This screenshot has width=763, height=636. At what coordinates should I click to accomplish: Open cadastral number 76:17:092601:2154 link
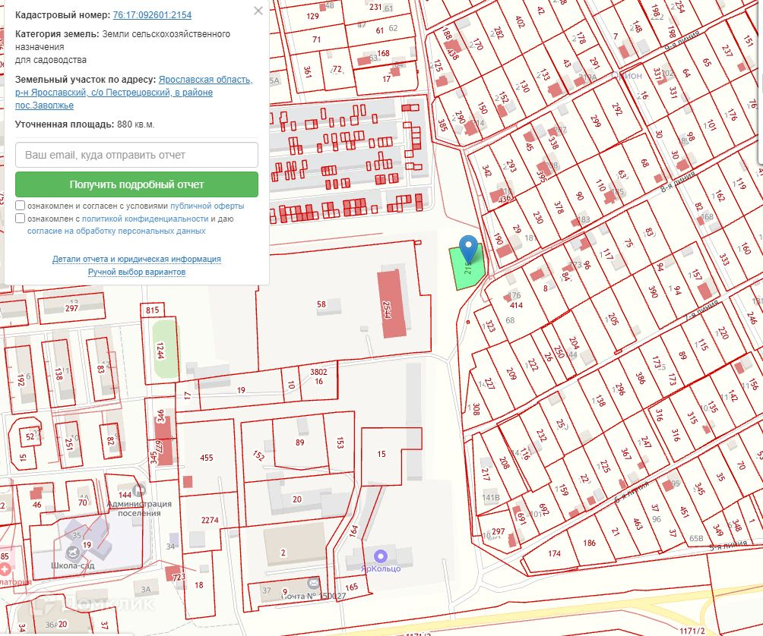(152, 15)
